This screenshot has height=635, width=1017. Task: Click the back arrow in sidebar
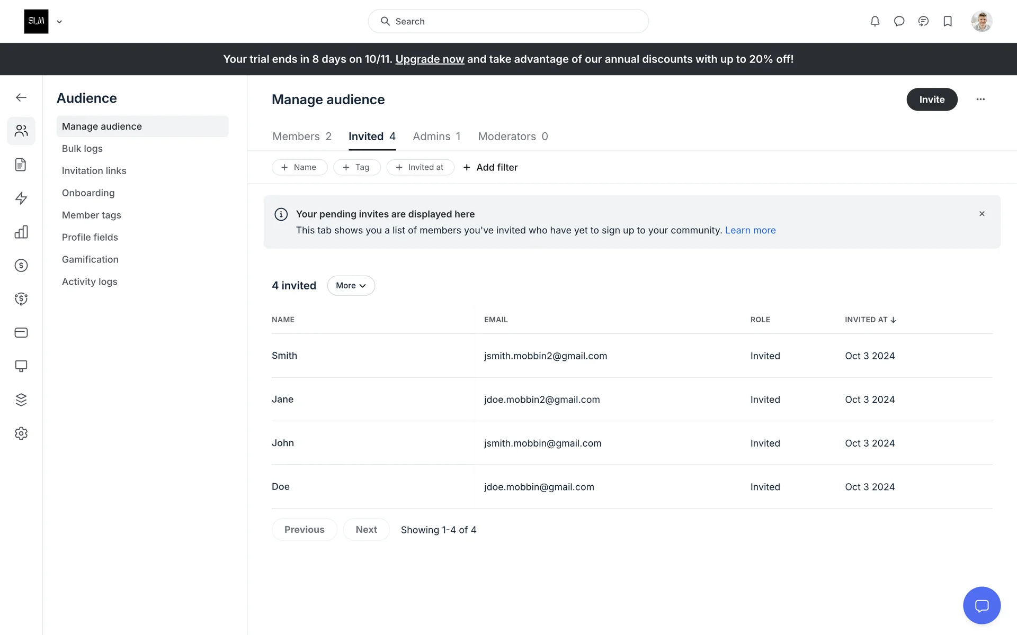click(x=21, y=97)
